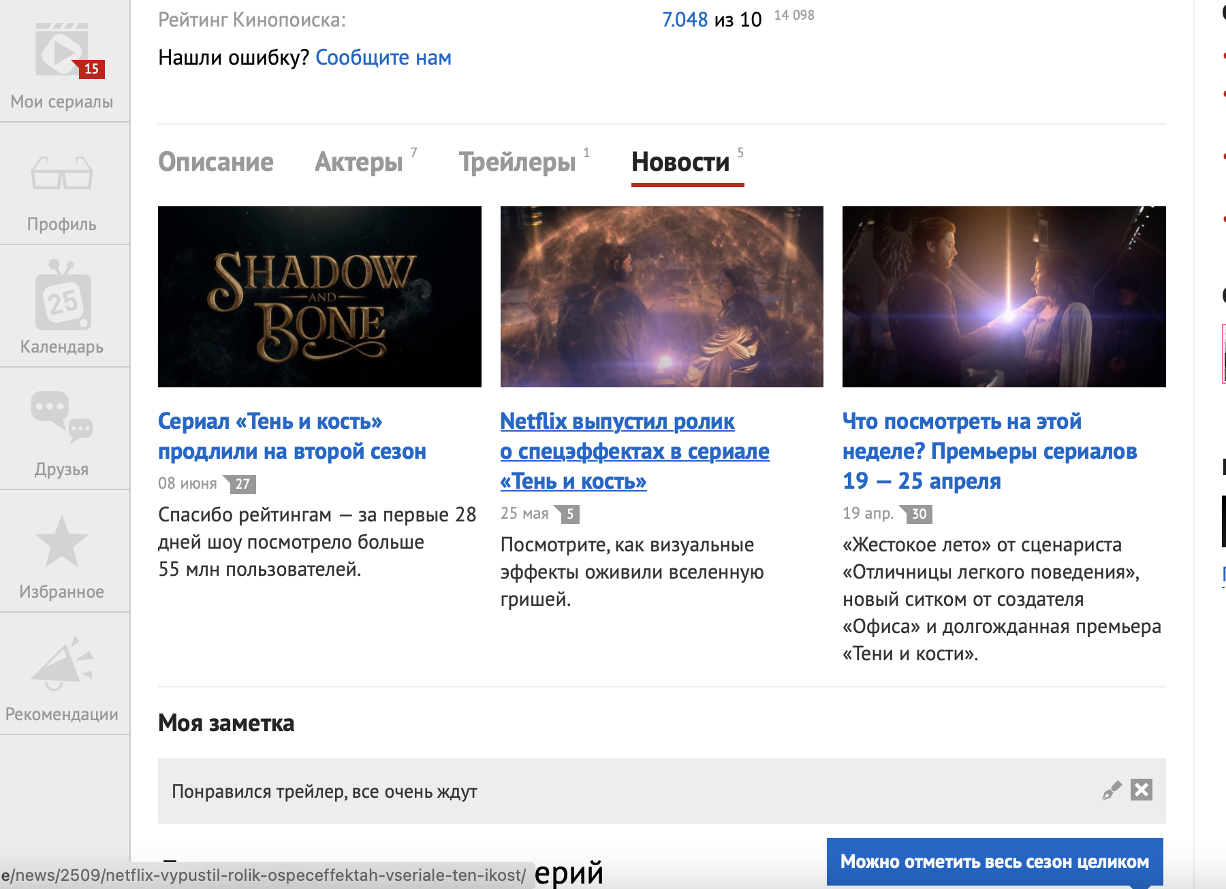Click the 30 comments badge under April news
This screenshot has width=1226, height=889.
[916, 514]
